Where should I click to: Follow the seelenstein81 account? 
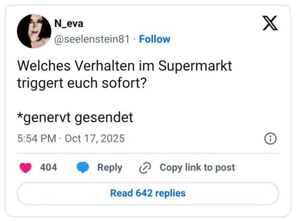point(154,39)
